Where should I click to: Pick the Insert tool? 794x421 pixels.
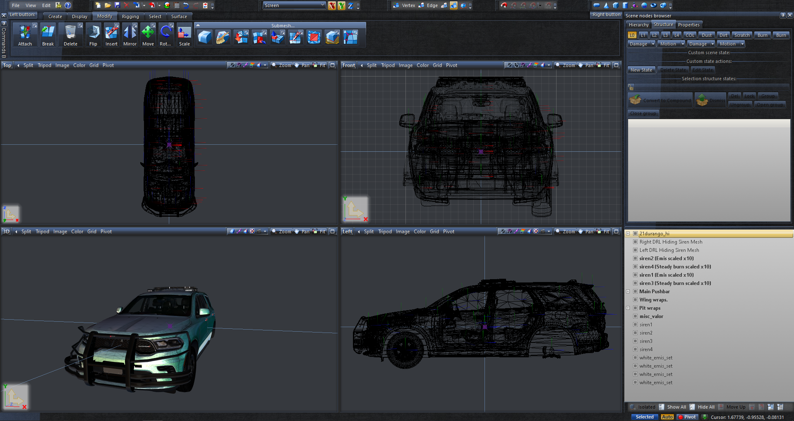coord(111,35)
